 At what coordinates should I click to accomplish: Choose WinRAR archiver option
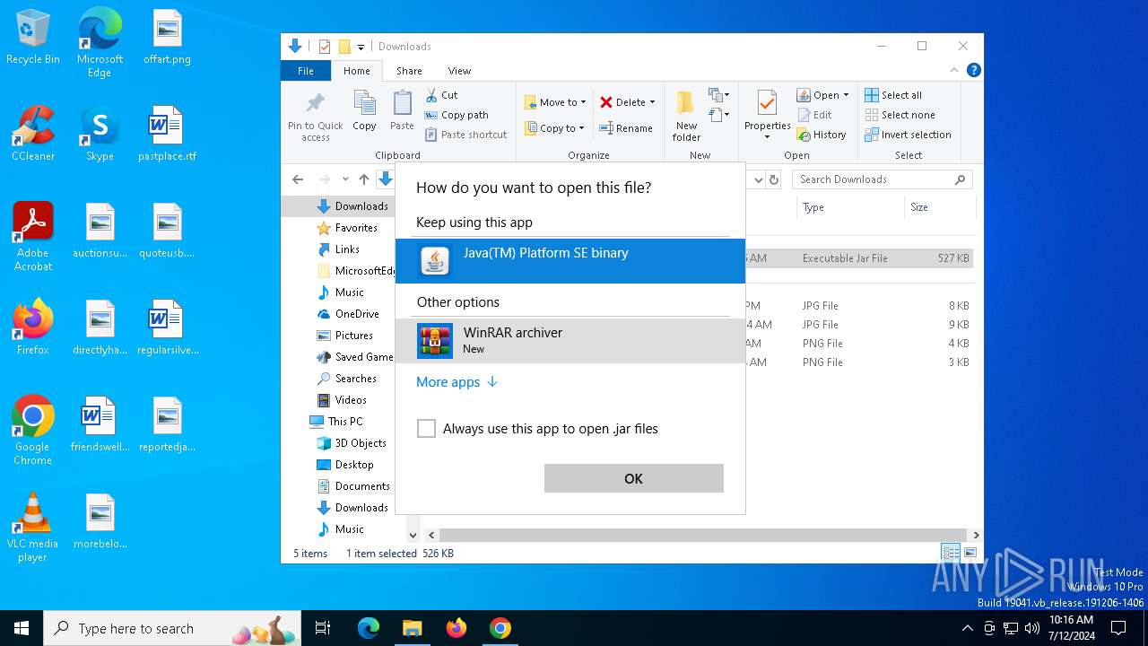570,341
